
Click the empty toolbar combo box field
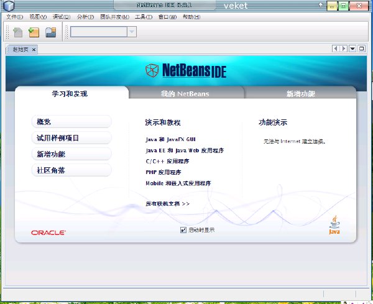click(x=99, y=32)
